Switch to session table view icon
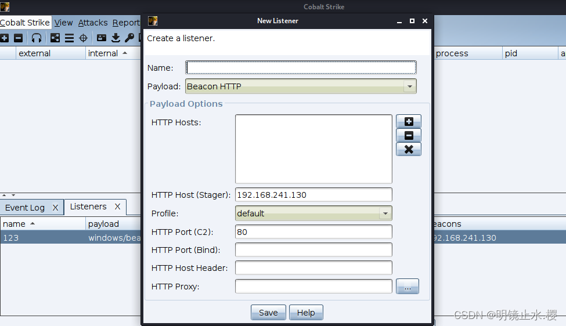The height and width of the screenshot is (326, 566). pyautogui.click(x=69, y=38)
